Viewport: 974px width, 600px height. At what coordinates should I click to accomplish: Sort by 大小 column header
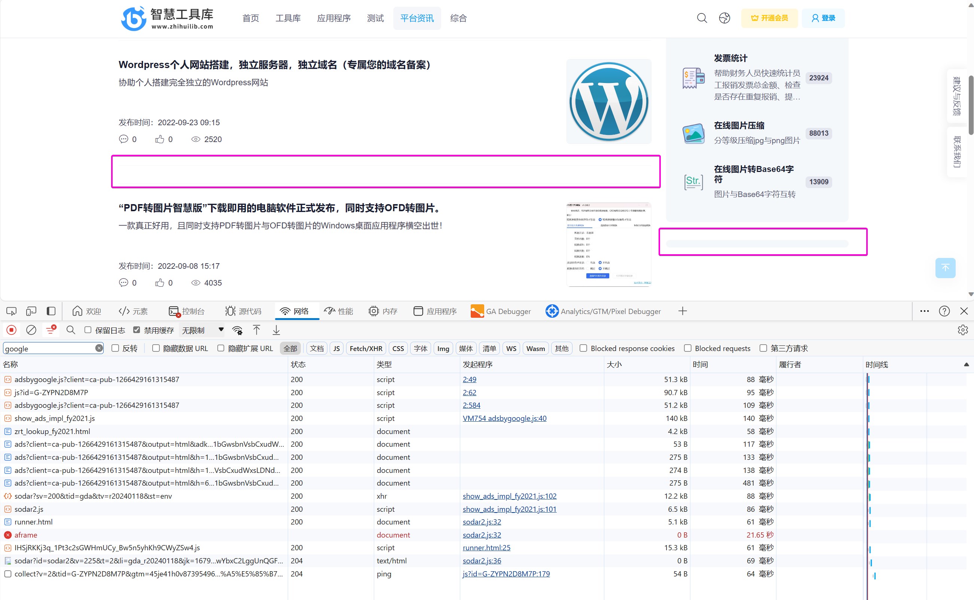click(646, 364)
